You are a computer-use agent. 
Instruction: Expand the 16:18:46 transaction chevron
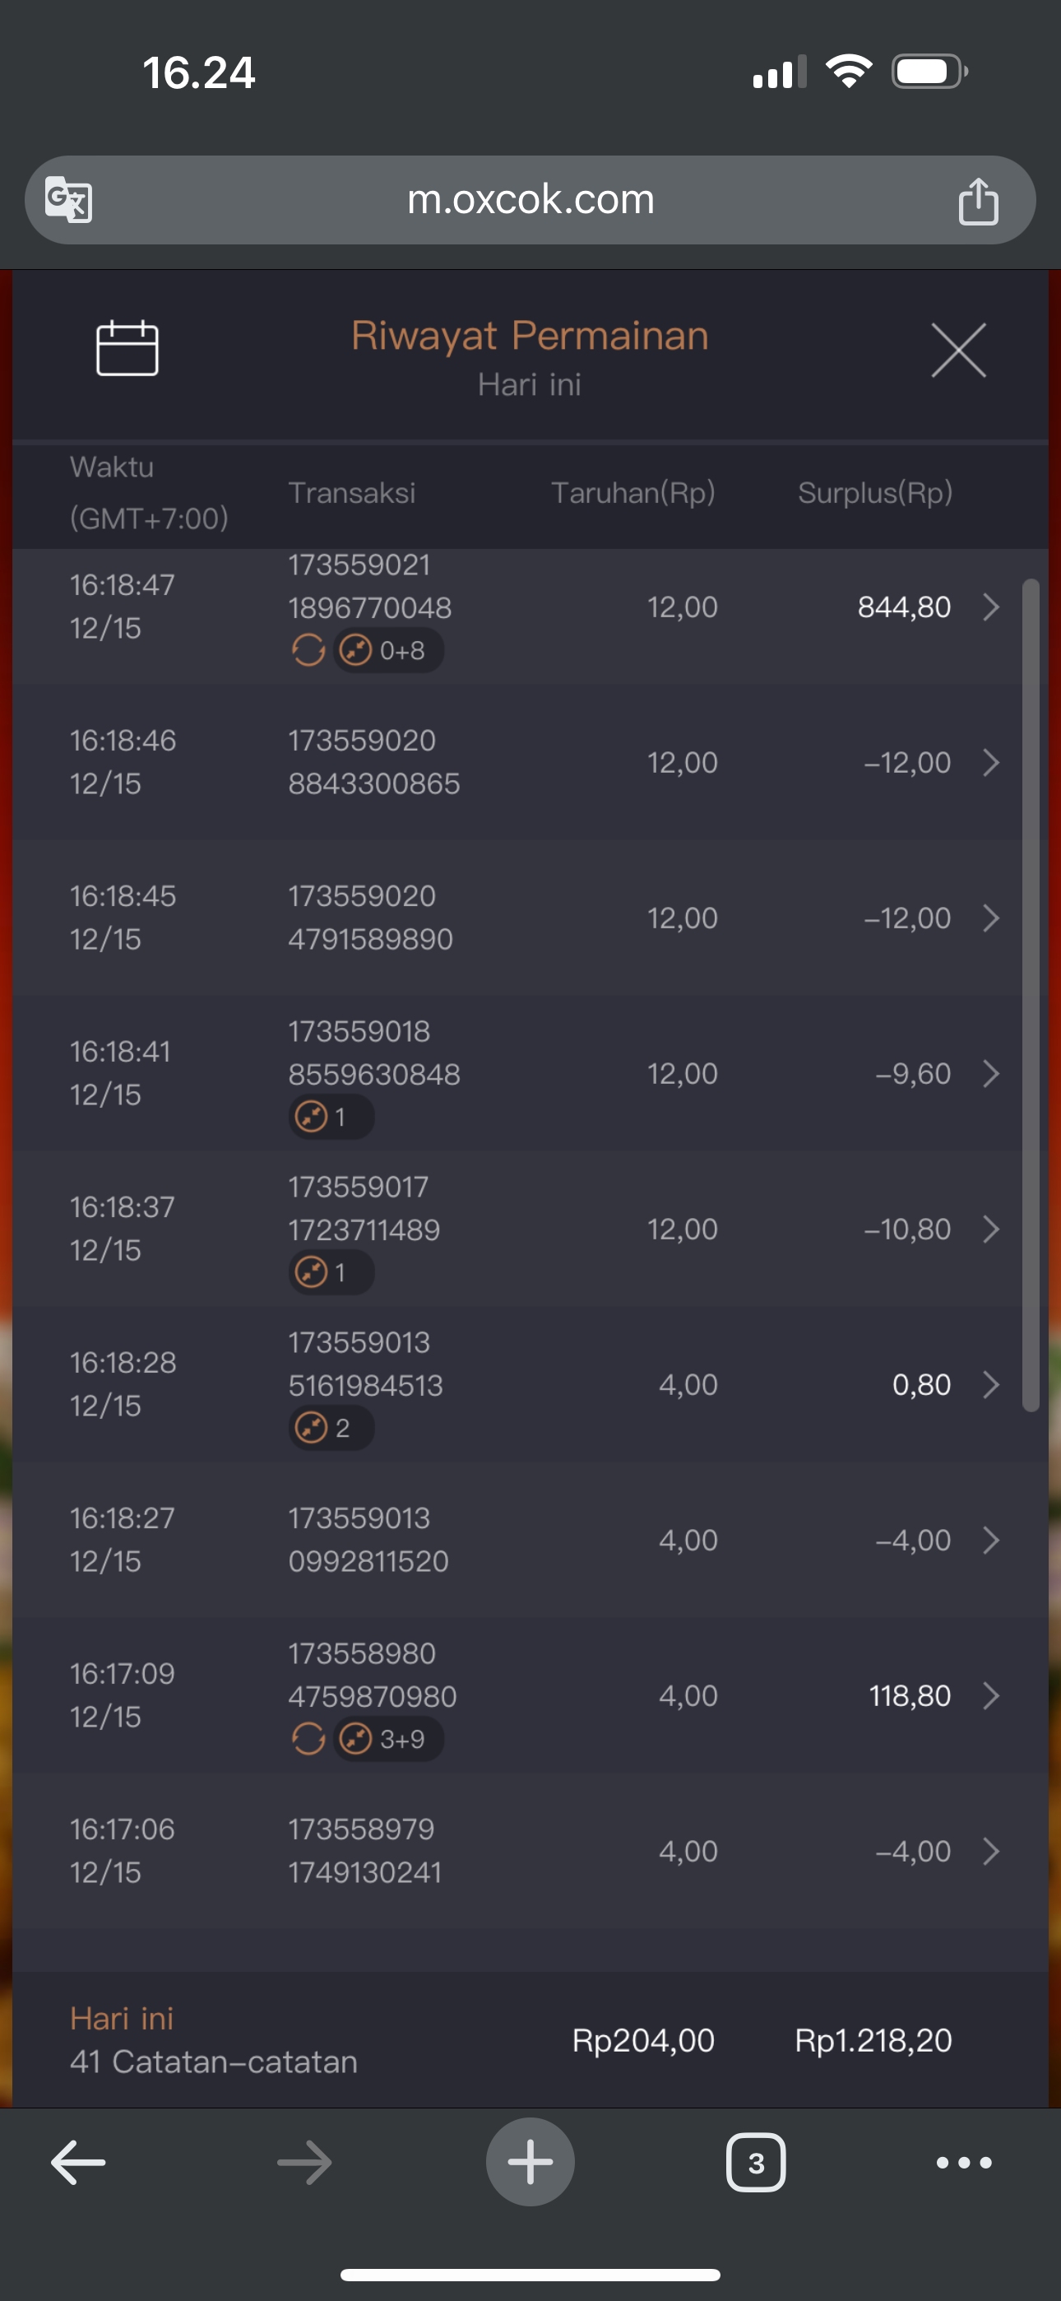pos(990,763)
